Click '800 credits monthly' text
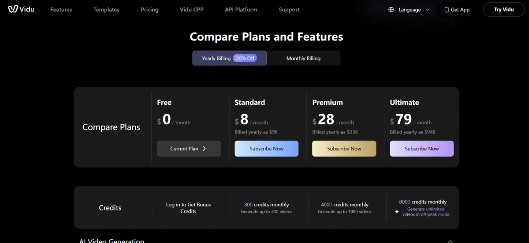Image resolution: width=529 pixels, height=243 pixels. point(267,205)
